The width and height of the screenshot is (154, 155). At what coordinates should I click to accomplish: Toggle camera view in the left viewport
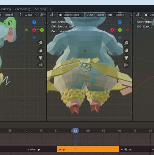pos(41,58)
